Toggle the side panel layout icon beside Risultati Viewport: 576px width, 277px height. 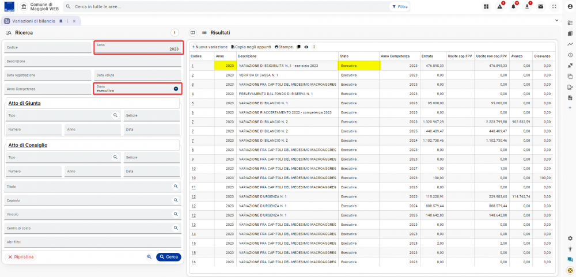pyautogui.click(x=192, y=33)
